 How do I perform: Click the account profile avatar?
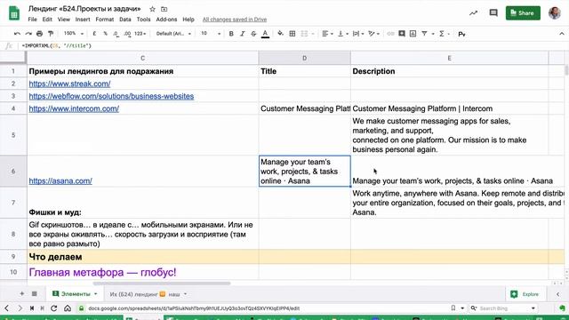coord(555,13)
